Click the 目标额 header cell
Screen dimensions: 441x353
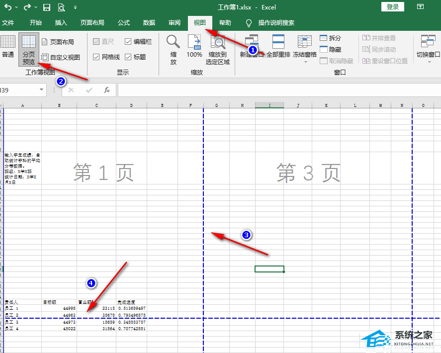click(59, 302)
